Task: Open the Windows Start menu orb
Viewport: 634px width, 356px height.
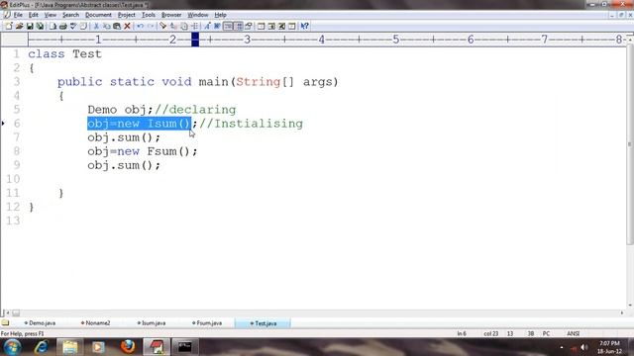Action: tap(12, 347)
